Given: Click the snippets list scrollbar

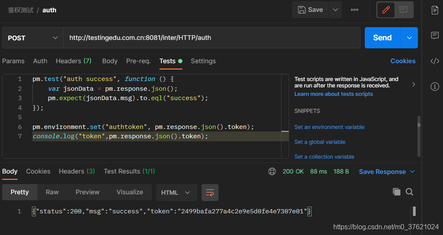Looking at the screenshot, I should [x=419, y=137].
